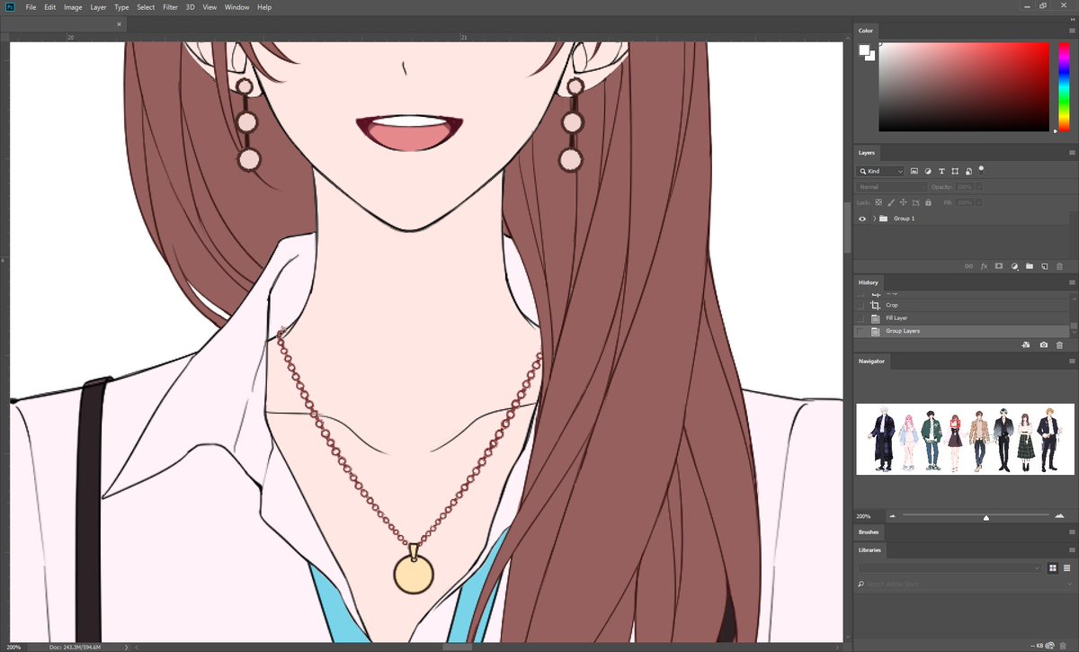Delete layer with Layers trash icon
The image size is (1079, 652).
pos(1059,266)
